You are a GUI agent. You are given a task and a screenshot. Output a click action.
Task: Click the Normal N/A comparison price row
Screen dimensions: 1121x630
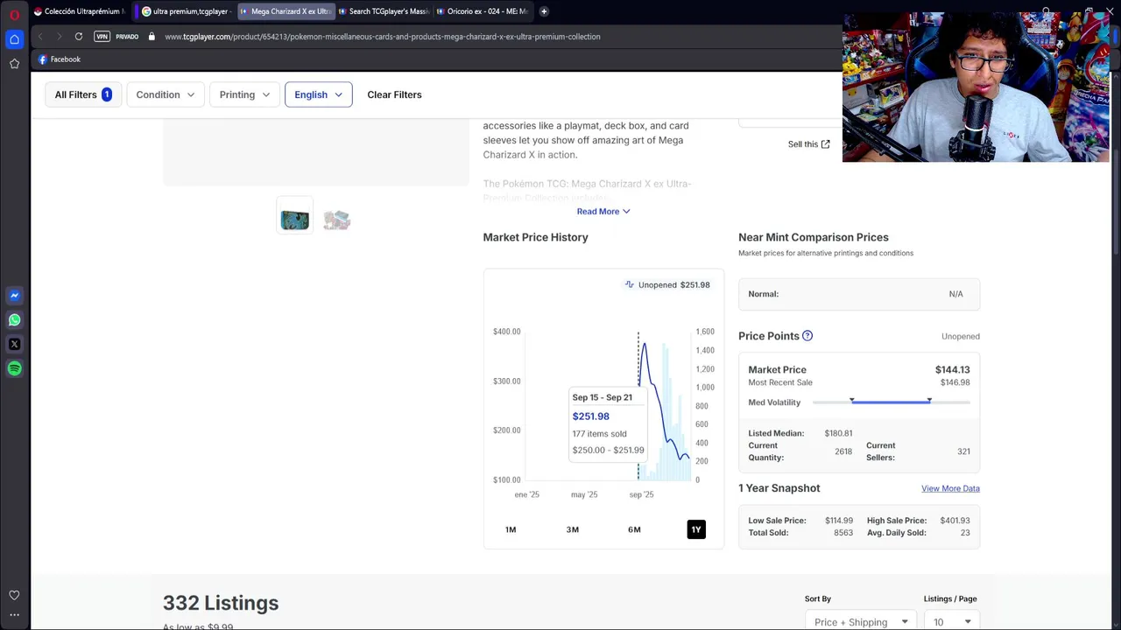click(859, 294)
